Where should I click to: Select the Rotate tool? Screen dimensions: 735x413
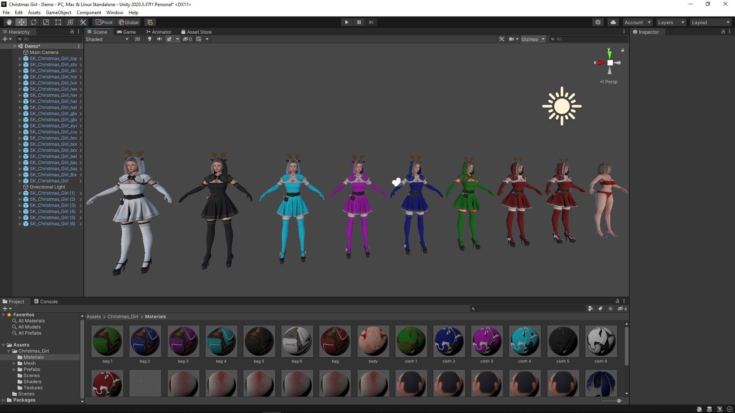pyautogui.click(x=34, y=22)
